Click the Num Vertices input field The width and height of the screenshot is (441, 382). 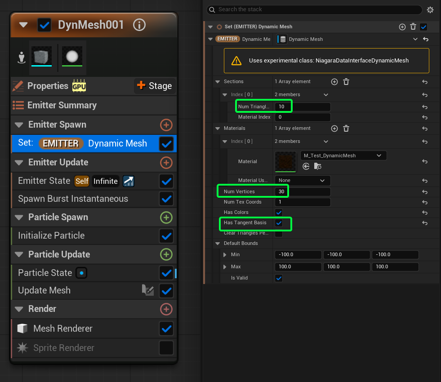click(303, 192)
